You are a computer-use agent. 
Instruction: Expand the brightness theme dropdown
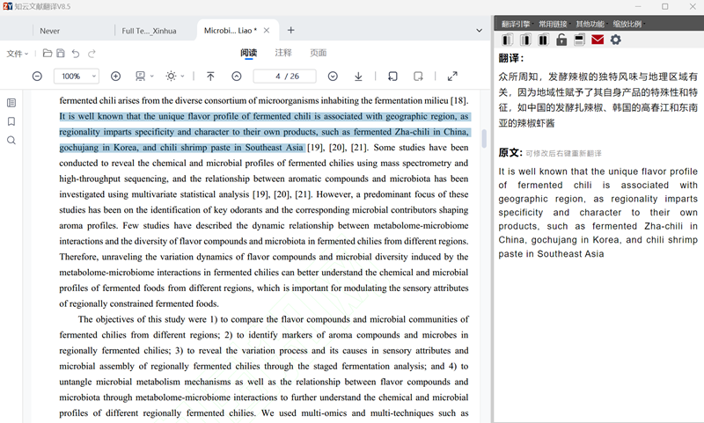[175, 77]
